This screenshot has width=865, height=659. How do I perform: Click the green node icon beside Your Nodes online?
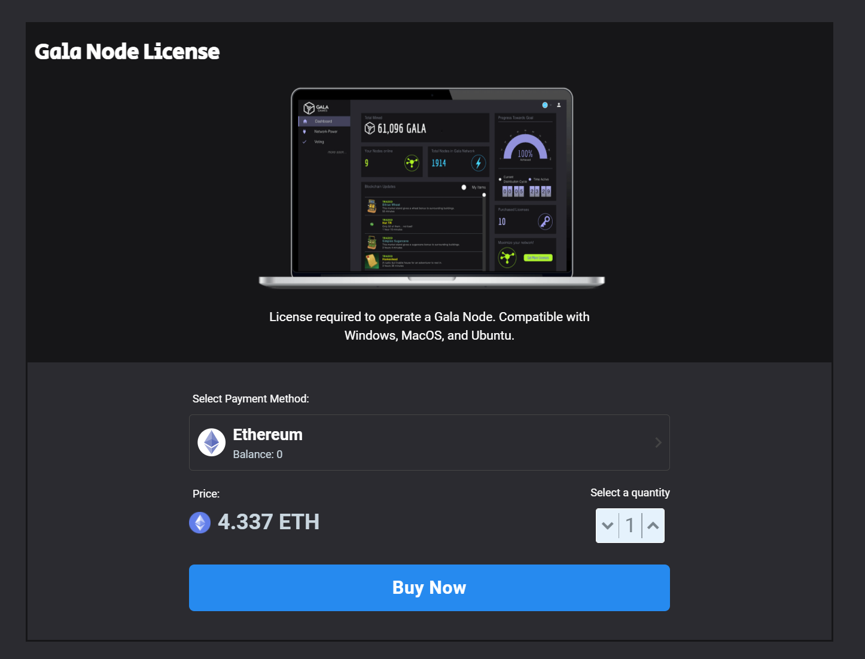[412, 163]
